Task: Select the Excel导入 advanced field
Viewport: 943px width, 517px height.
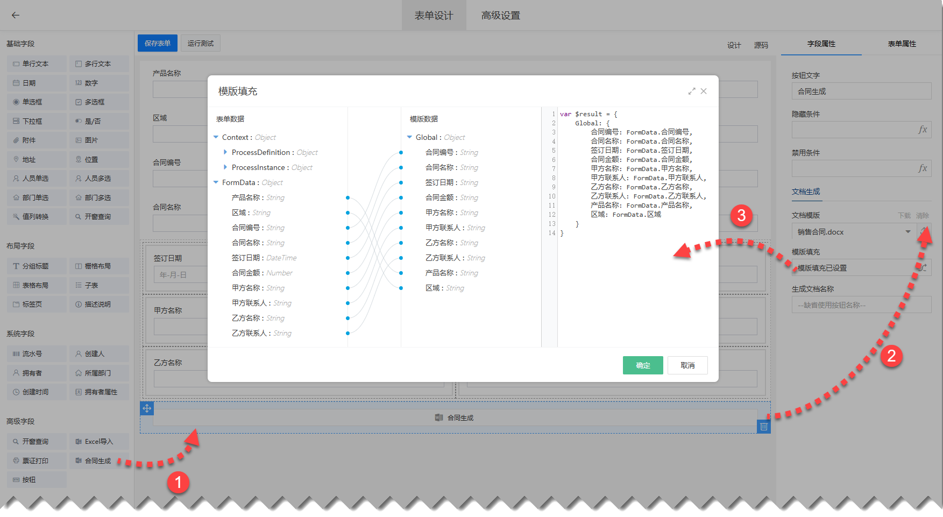Action: pyautogui.click(x=99, y=442)
